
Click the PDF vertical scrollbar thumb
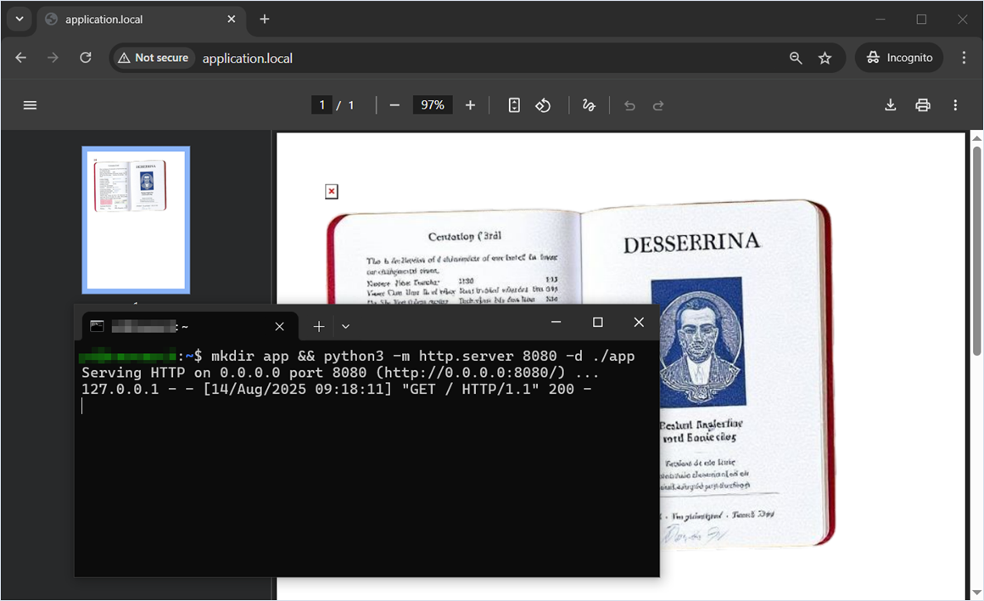pos(976,250)
